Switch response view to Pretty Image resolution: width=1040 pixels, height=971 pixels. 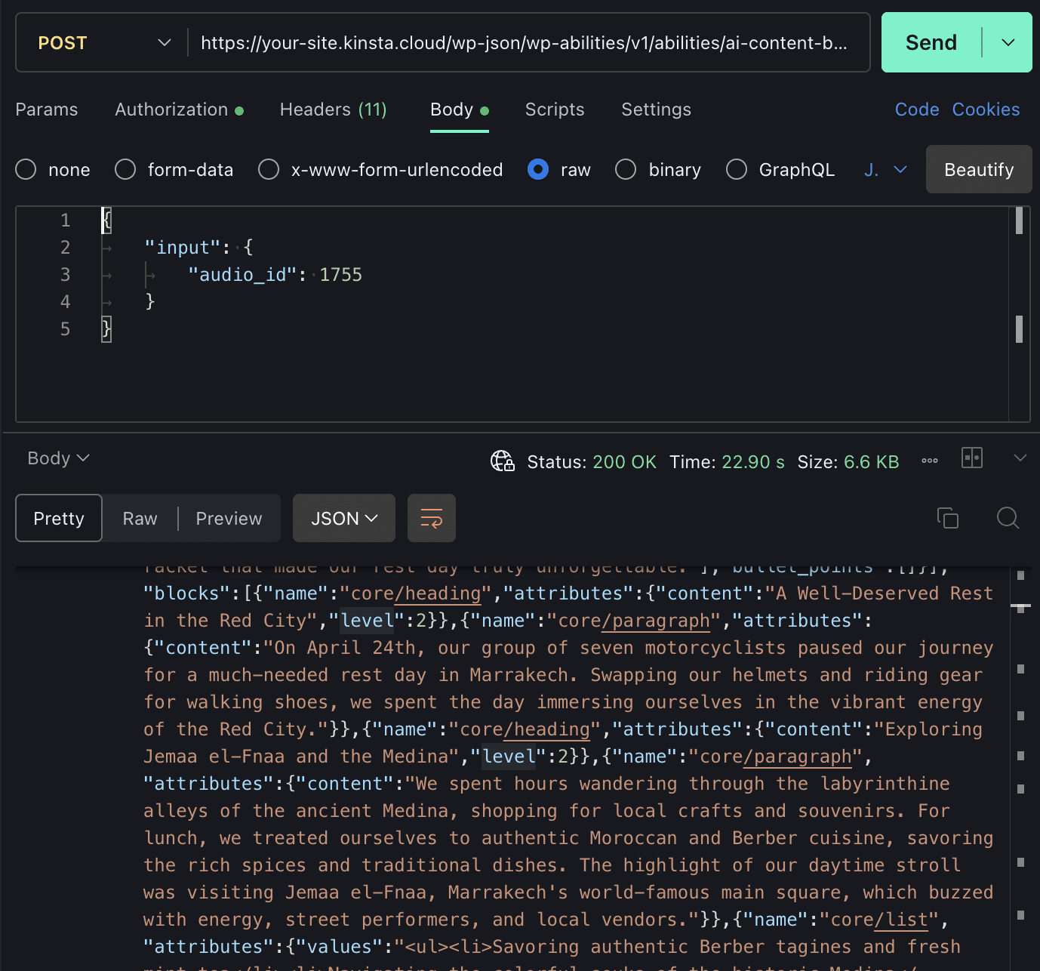(x=59, y=518)
